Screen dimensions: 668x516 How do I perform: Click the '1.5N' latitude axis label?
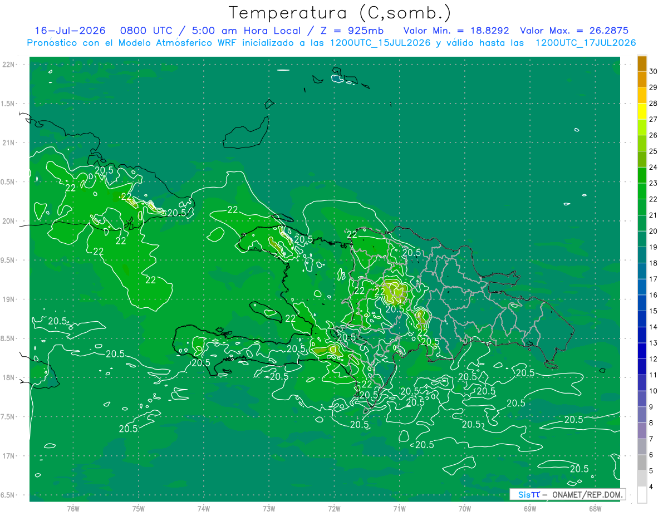coord(9,104)
